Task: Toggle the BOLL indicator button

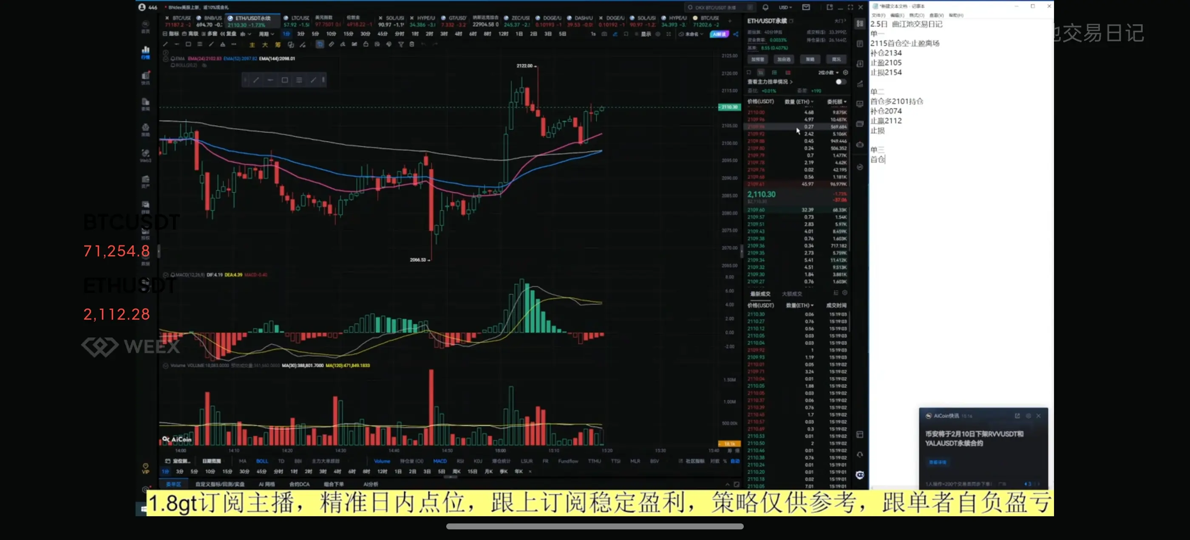Action: 262,461
